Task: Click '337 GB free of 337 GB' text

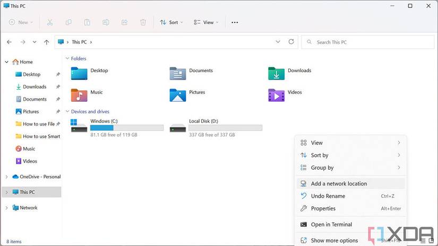Action: click(x=212, y=135)
